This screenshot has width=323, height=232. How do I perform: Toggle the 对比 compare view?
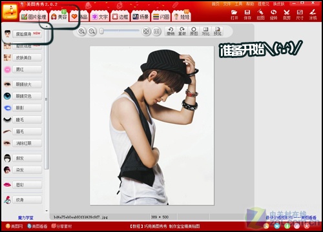(205, 32)
